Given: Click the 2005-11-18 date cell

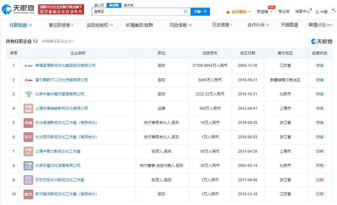Looking at the screenshot, I should tap(248, 65).
